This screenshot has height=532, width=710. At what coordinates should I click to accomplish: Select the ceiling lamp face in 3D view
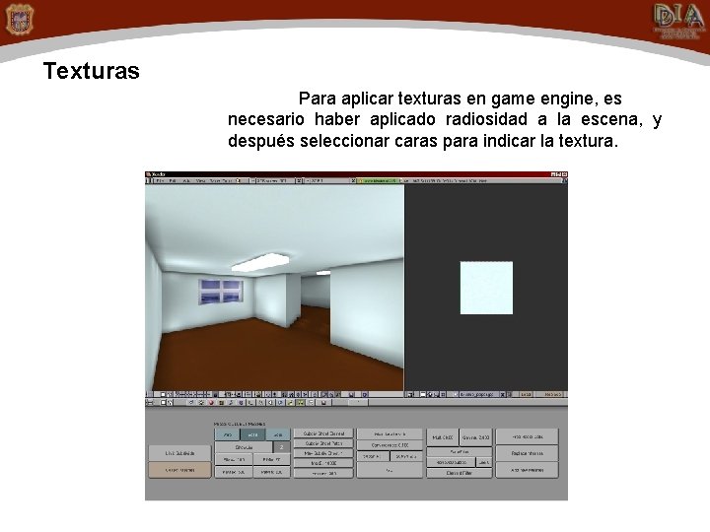click(x=260, y=262)
